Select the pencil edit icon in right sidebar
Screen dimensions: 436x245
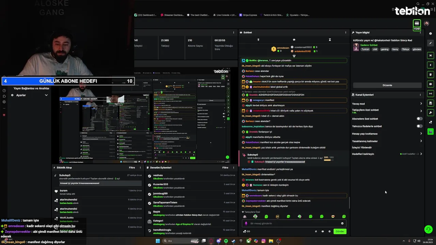click(x=431, y=43)
